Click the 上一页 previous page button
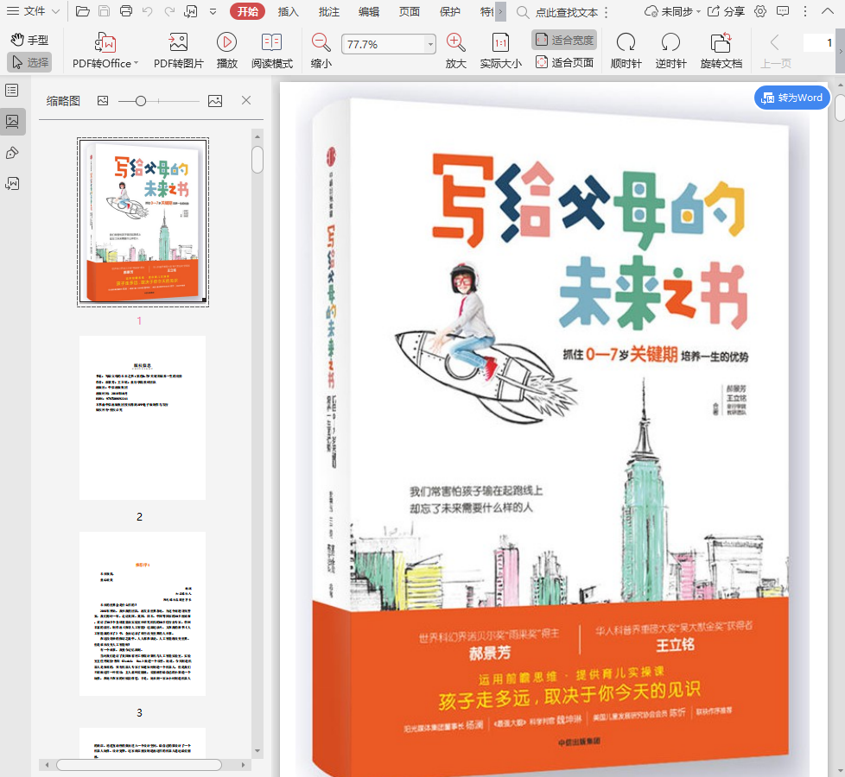The width and height of the screenshot is (845, 777). coord(776,51)
